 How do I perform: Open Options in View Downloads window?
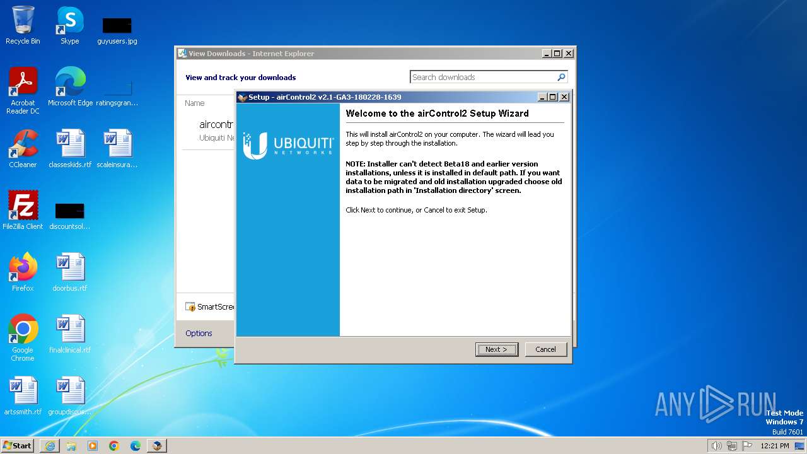click(199, 333)
